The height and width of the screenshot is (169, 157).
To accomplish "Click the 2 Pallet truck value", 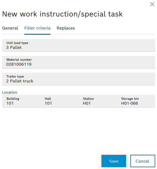I will pos(20,81).
